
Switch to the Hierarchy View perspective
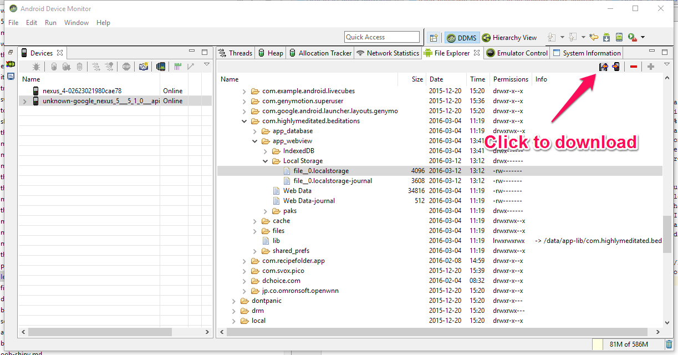pyautogui.click(x=509, y=38)
